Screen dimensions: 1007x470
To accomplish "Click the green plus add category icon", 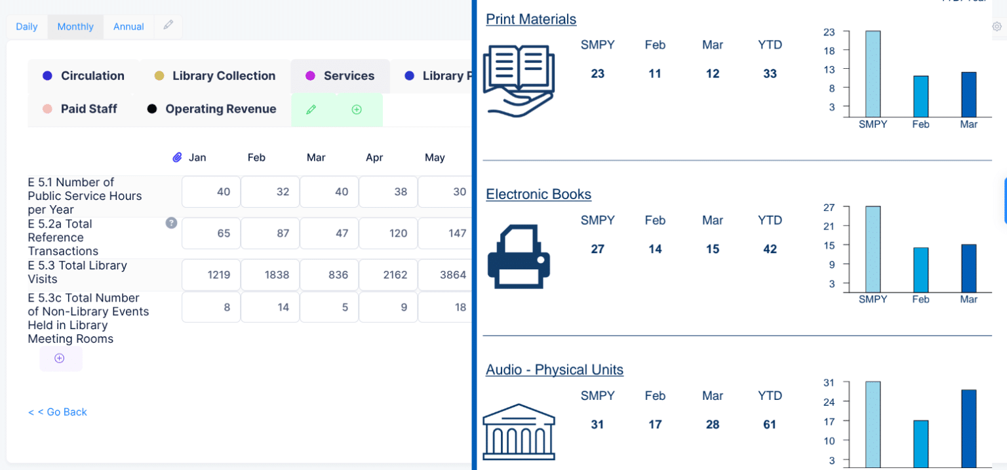I will (x=357, y=109).
